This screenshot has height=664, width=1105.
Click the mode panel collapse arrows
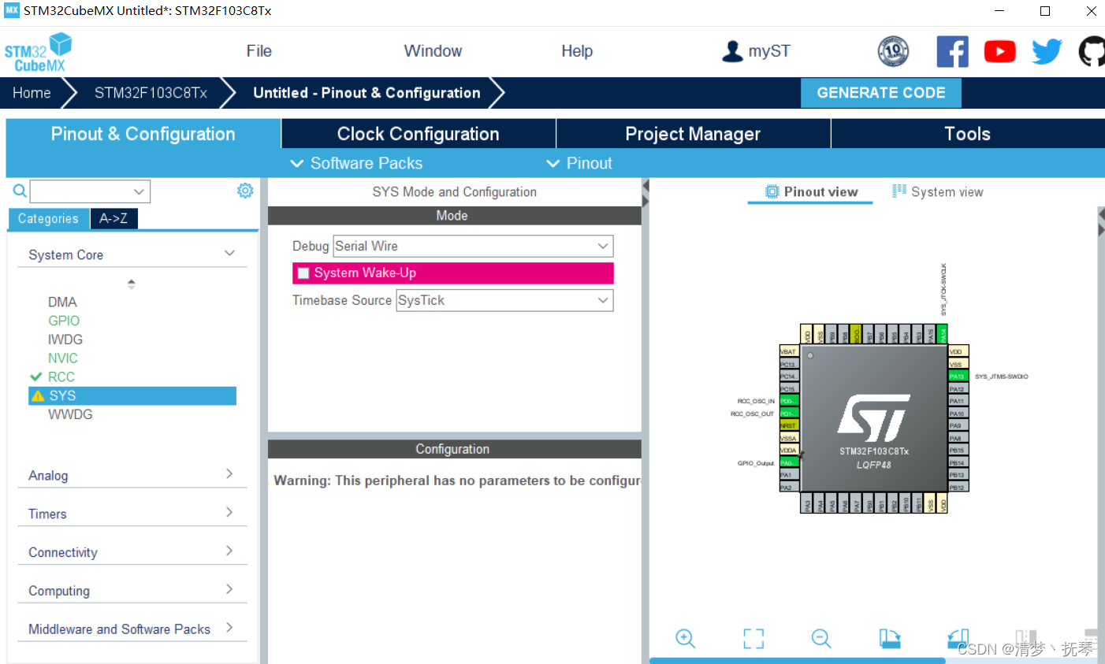[646, 194]
